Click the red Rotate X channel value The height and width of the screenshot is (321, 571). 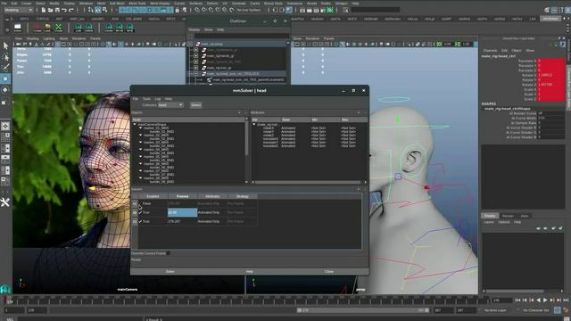point(551,75)
